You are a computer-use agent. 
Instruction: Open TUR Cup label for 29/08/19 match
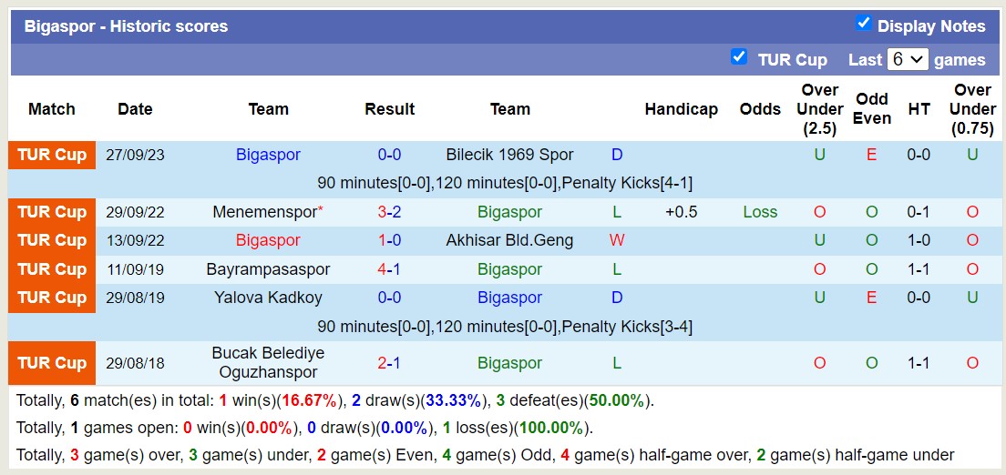click(52, 298)
